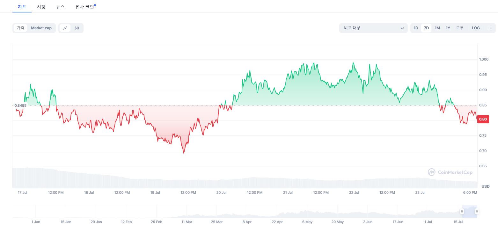This screenshot has width=498, height=232.
Task: Click 1 Jul on the overview timeline
Action: tap(428, 222)
